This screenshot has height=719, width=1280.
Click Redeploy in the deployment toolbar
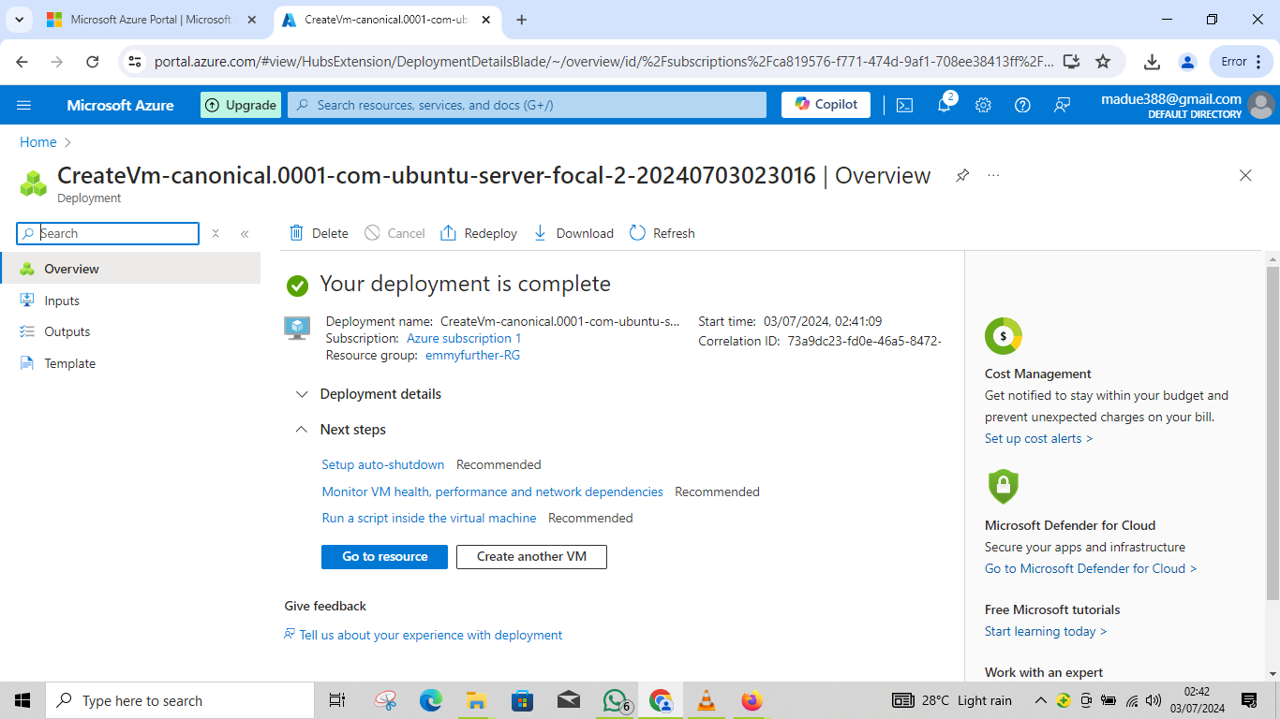[x=479, y=233]
